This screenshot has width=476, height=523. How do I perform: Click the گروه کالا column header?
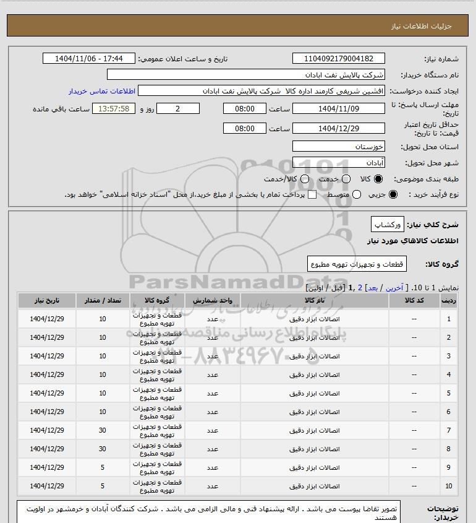157,301
